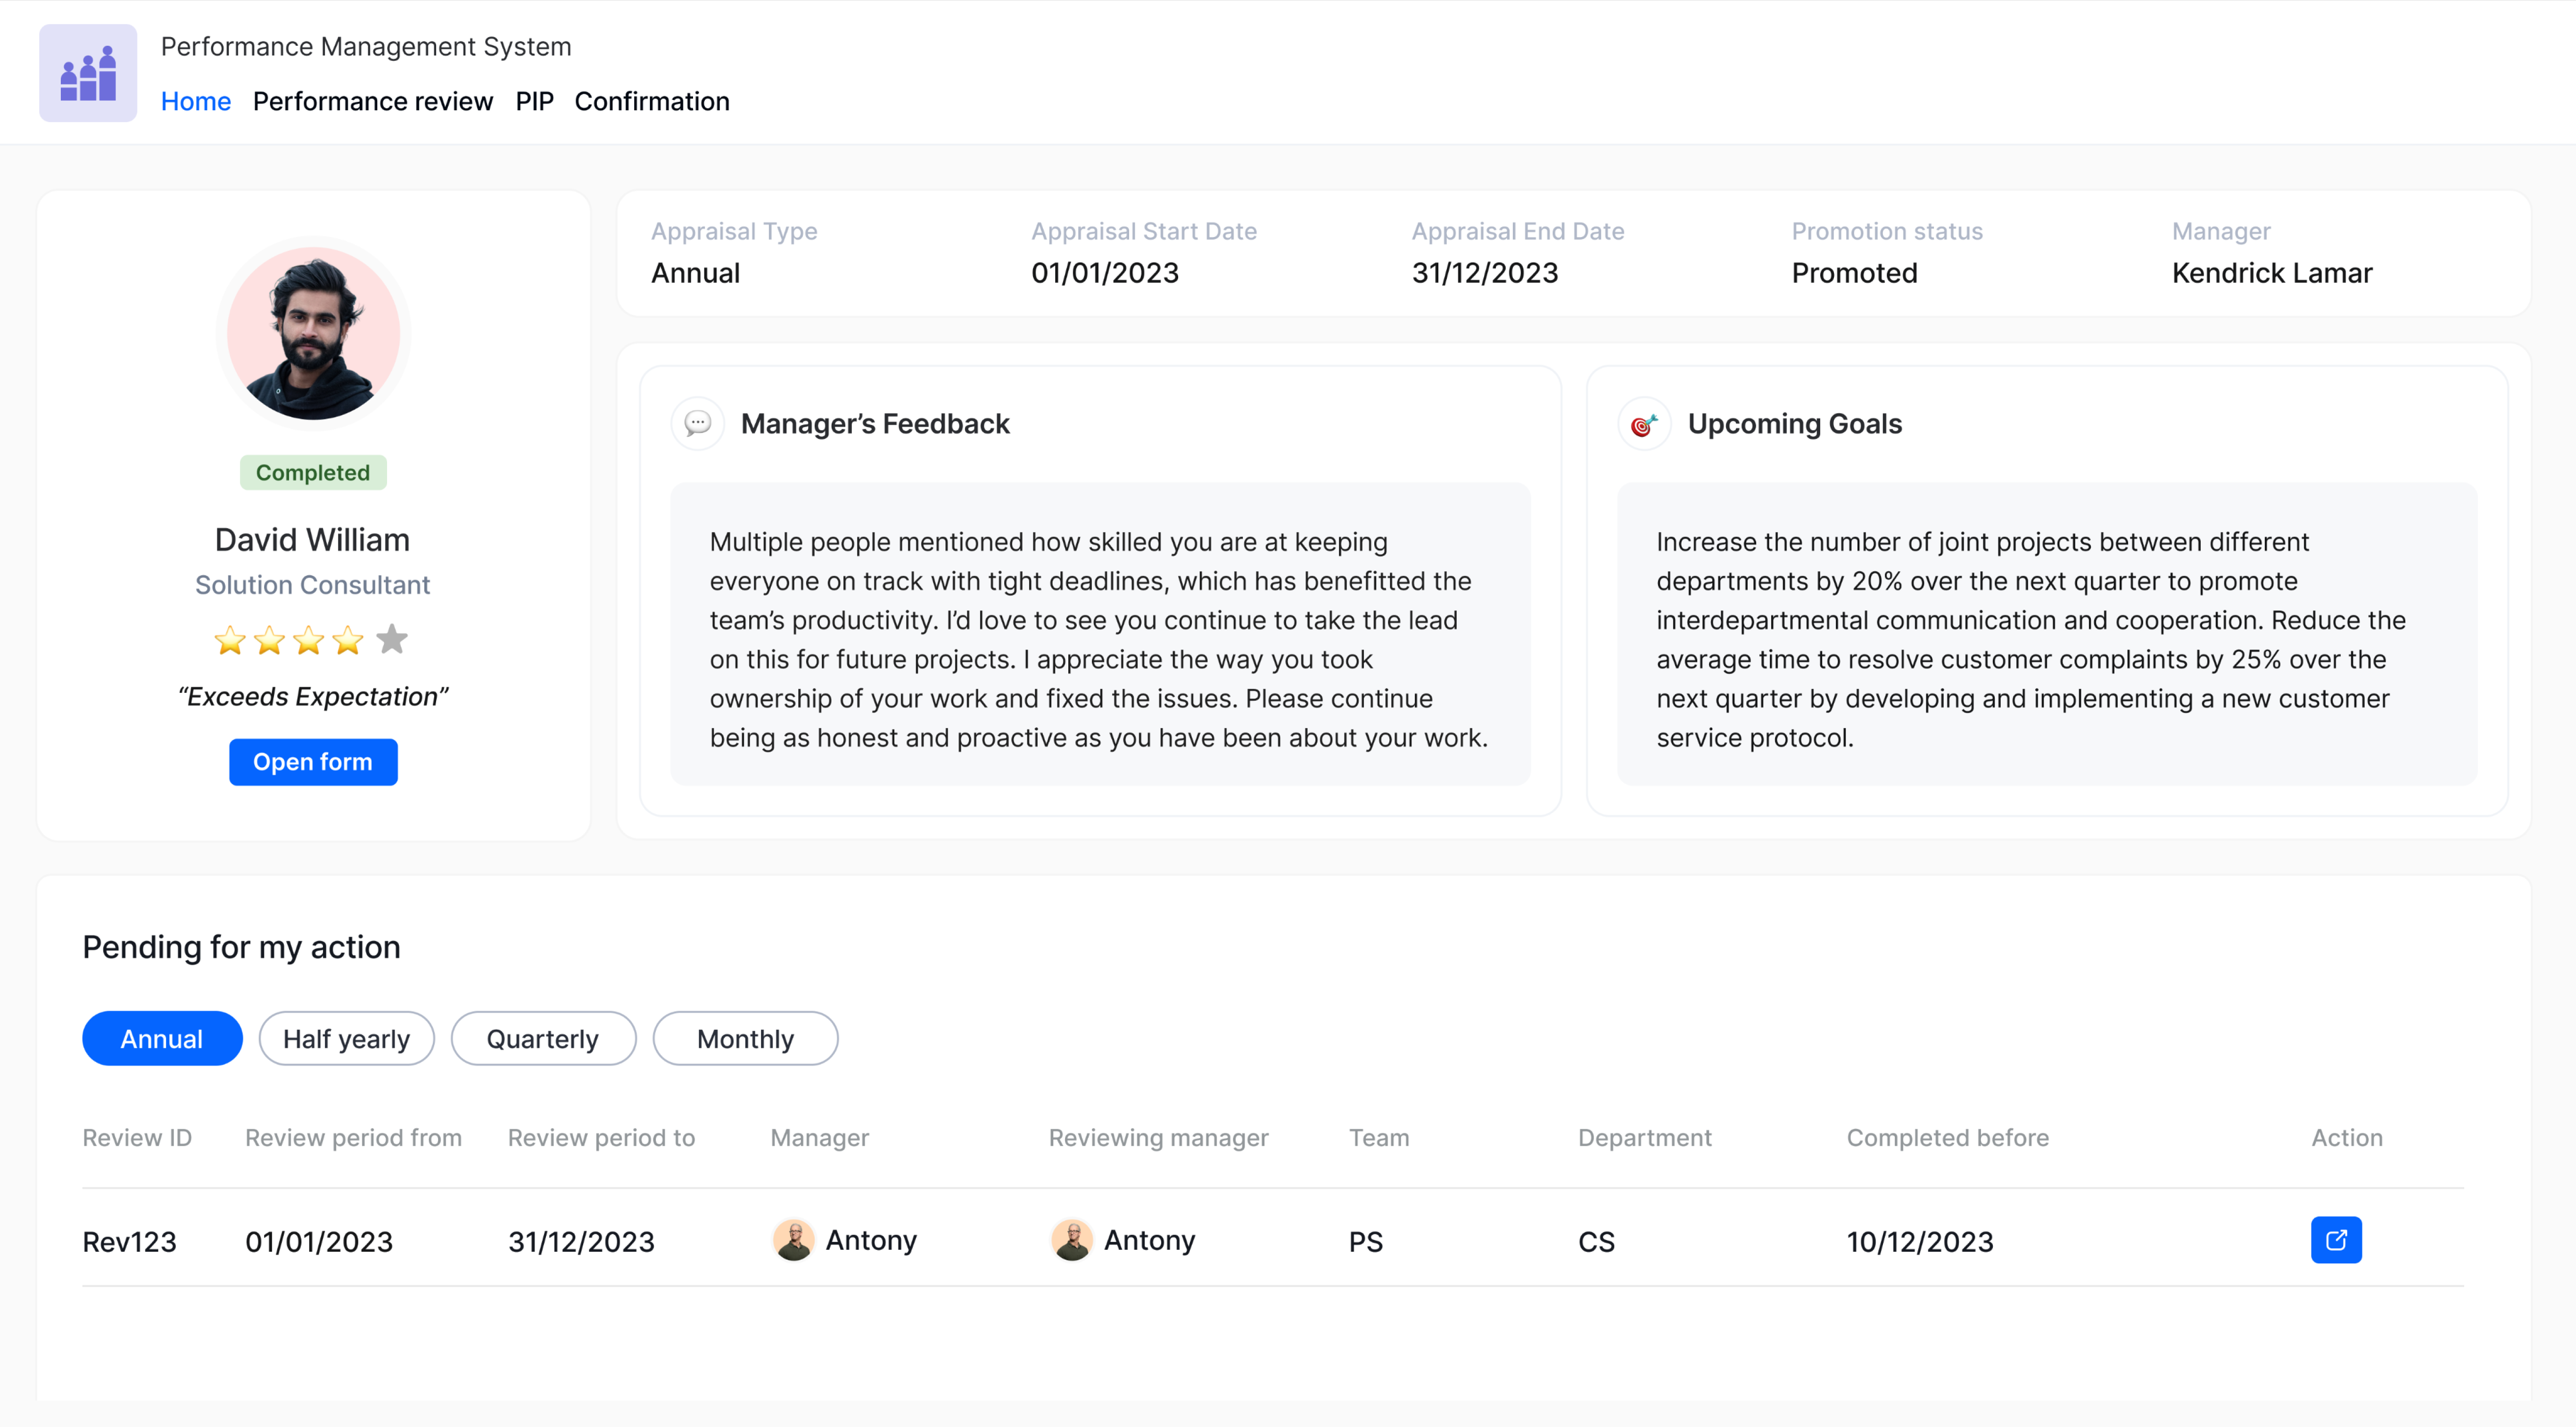Screen dimensions: 2576x1427
Task: Click the Review ID column header
Action: pyautogui.click(x=137, y=1137)
